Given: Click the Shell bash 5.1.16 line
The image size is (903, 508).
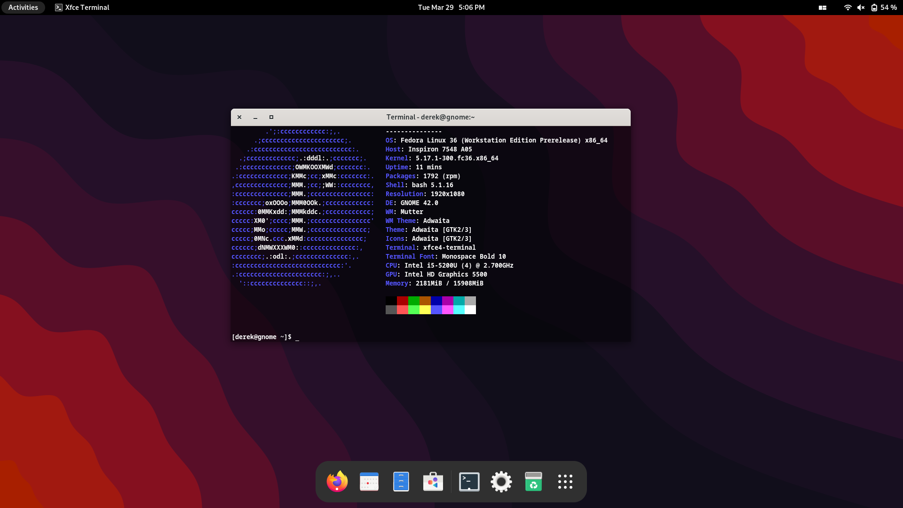Looking at the screenshot, I should pyautogui.click(x=420, y=185).
